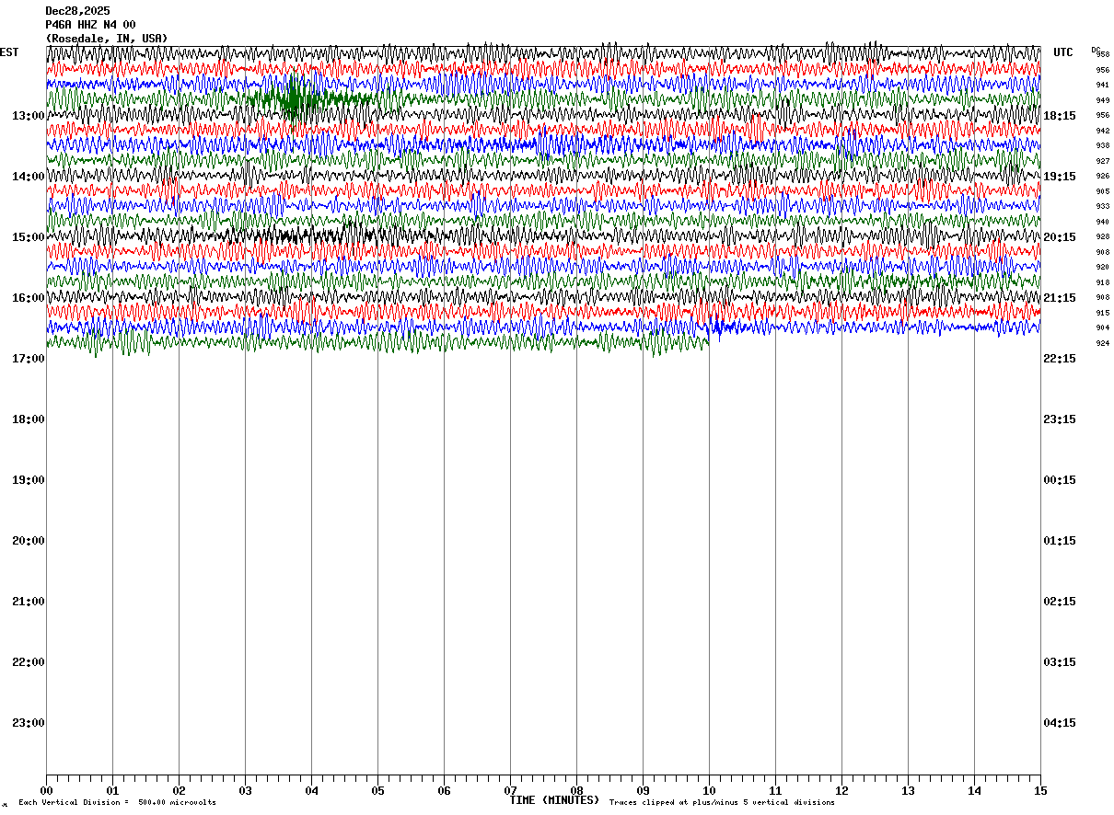Click the DC offset value 905
1114x815 pixels.
point(1102,191)
